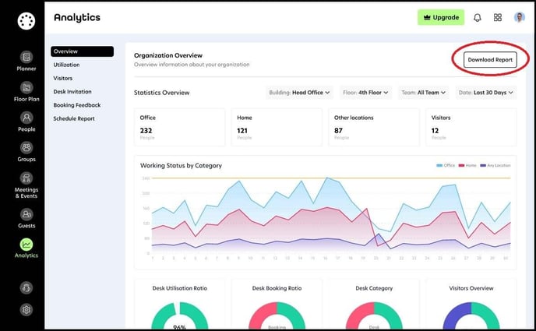The image size is (536, 331).
Task: Open the Visitors tab
Action: tap(63, 78)
